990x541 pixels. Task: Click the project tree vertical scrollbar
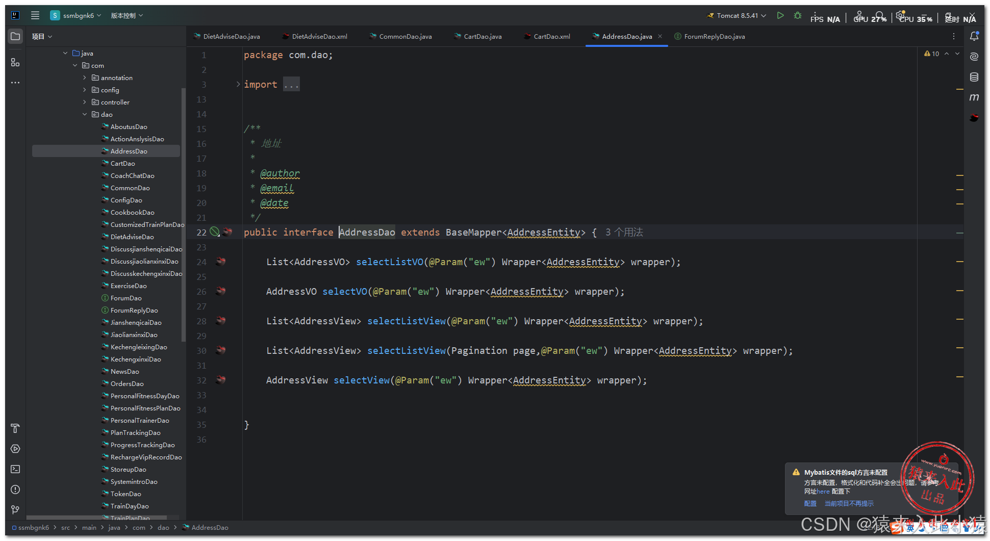(x=184, y=214)
